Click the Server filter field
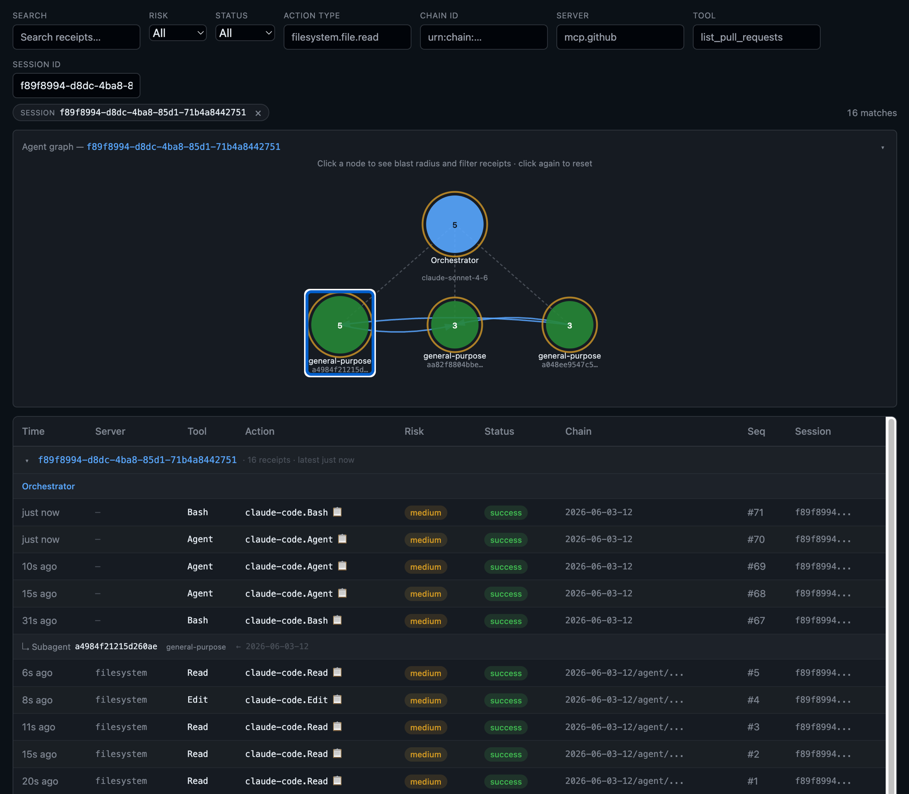The height and width of the screenshot is (794, 909). tap(620, 37)
